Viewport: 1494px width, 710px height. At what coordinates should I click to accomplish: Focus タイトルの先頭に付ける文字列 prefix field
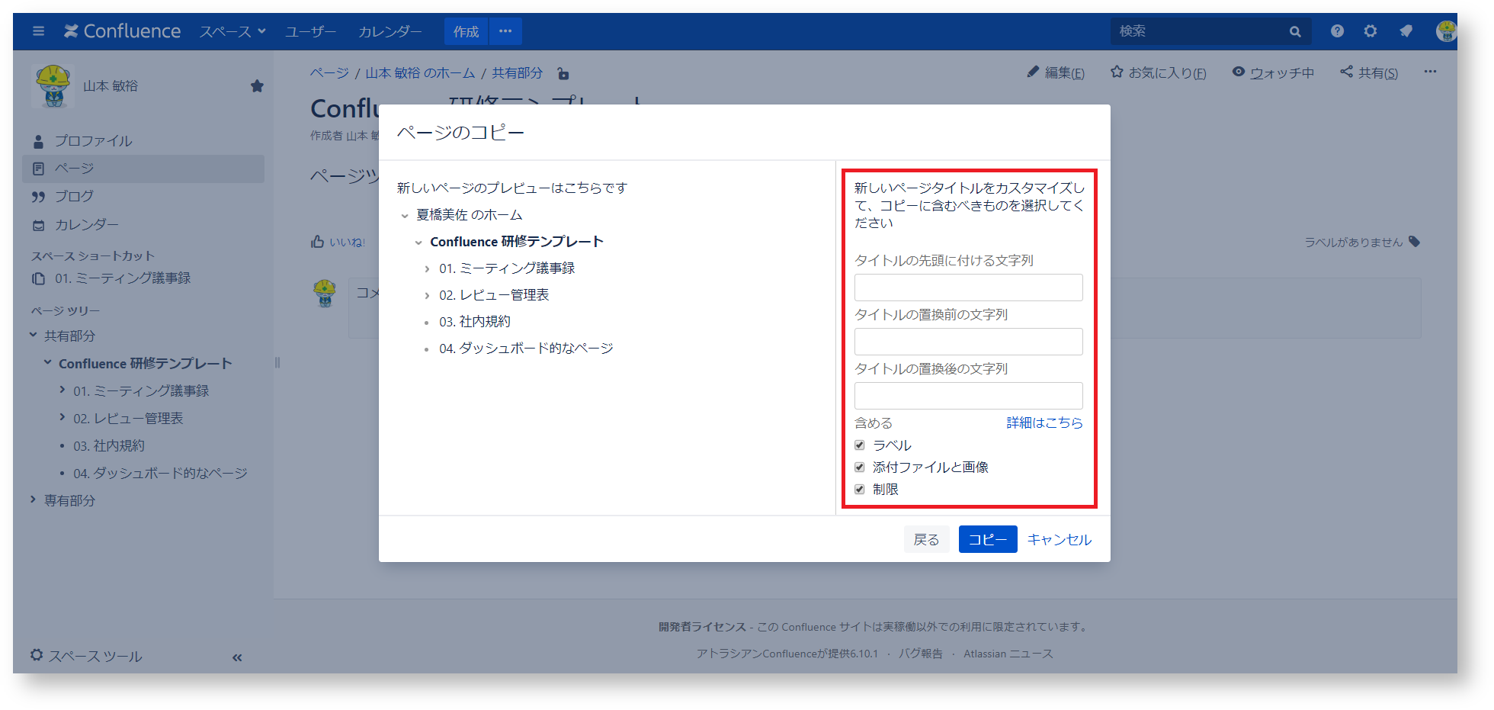point(968,288)
